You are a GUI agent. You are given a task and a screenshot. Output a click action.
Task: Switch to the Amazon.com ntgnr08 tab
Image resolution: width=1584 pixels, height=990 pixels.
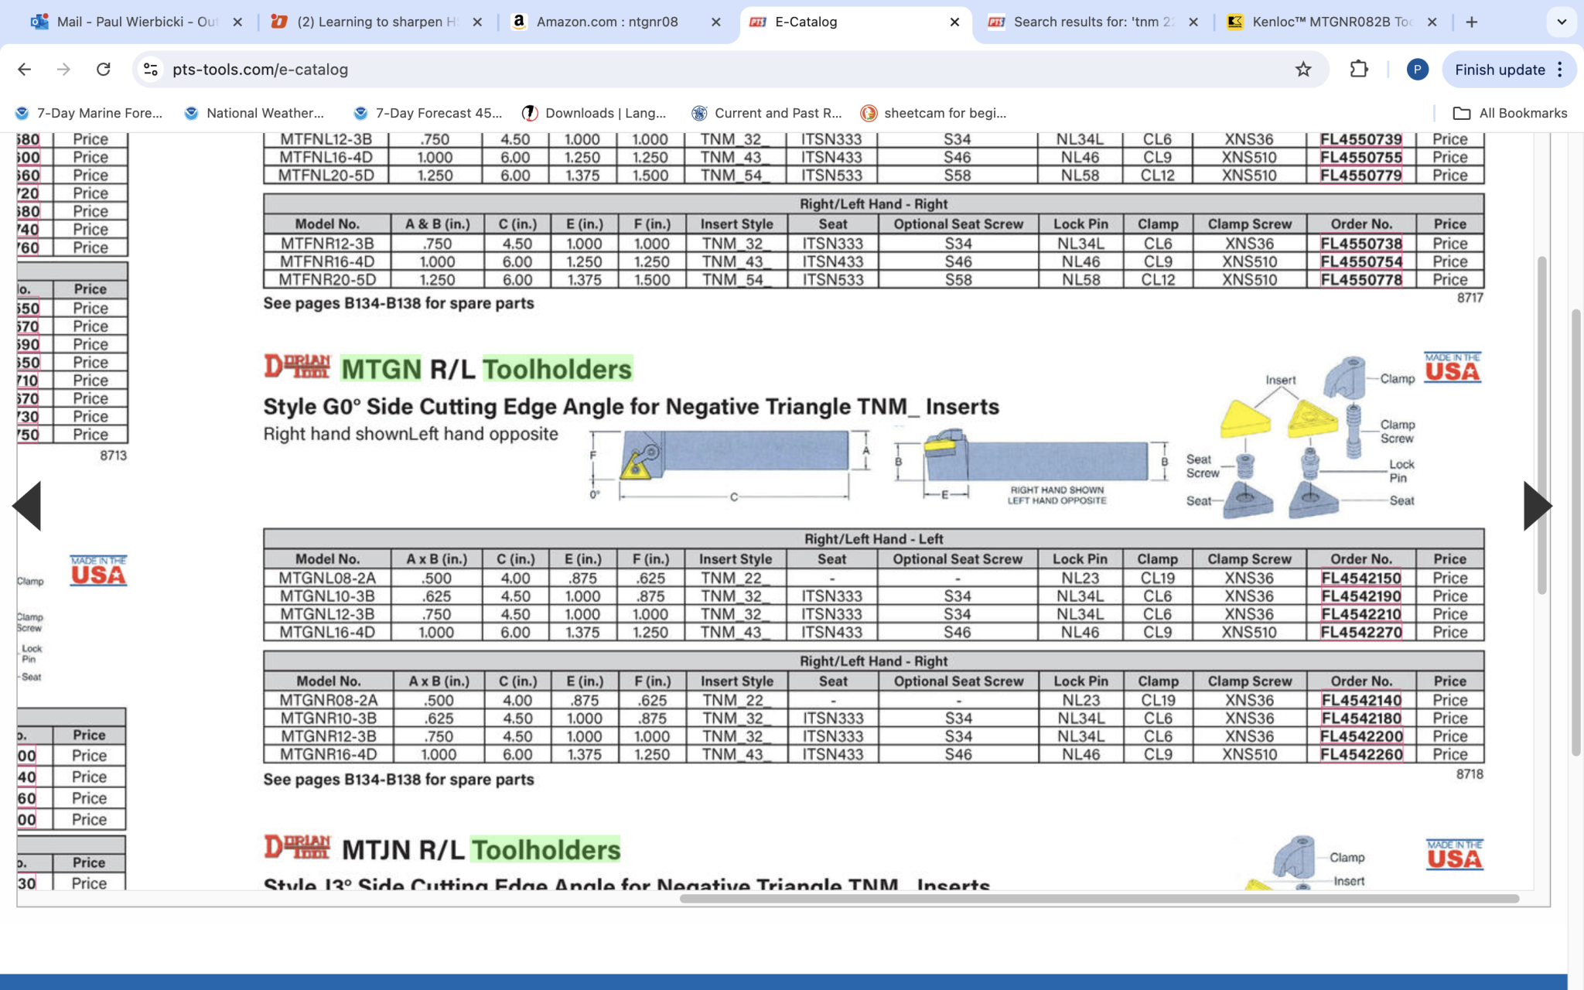coord(607,22)
